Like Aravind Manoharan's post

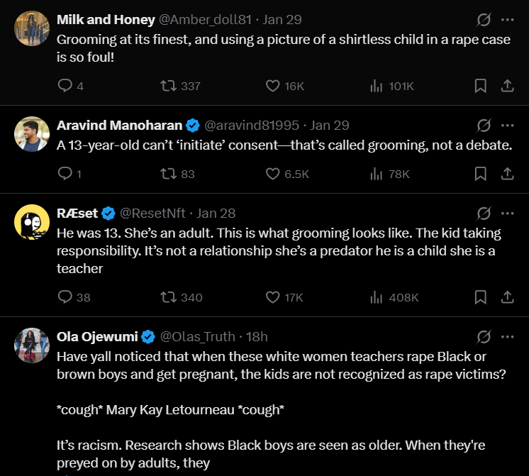click(x=273, y=174)
